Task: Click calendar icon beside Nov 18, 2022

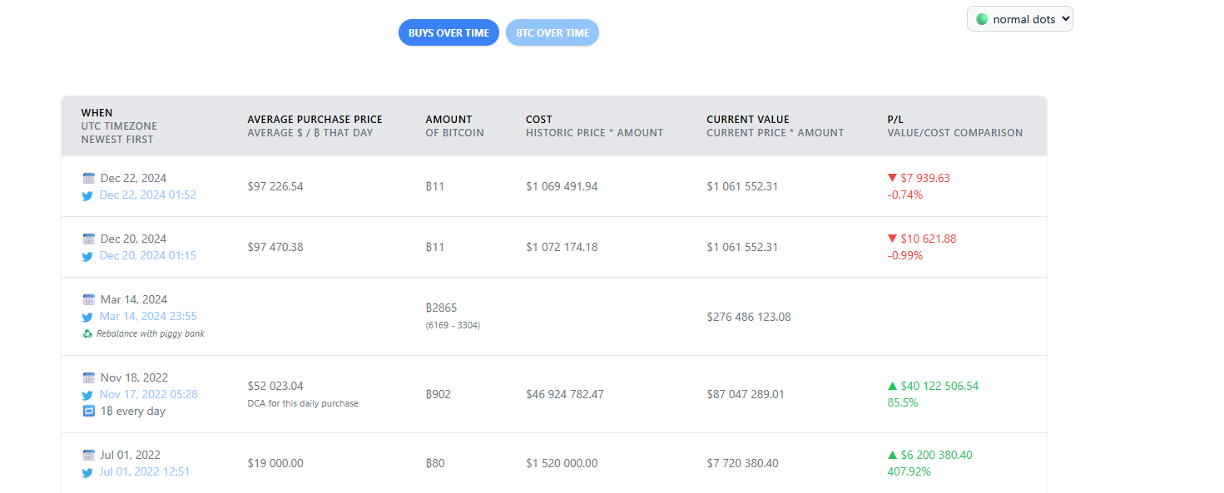Action: tap(89, 377)
